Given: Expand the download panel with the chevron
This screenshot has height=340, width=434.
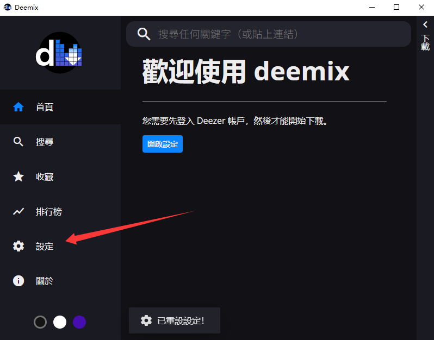Looking at the screenshot, I should click(425, 24).
